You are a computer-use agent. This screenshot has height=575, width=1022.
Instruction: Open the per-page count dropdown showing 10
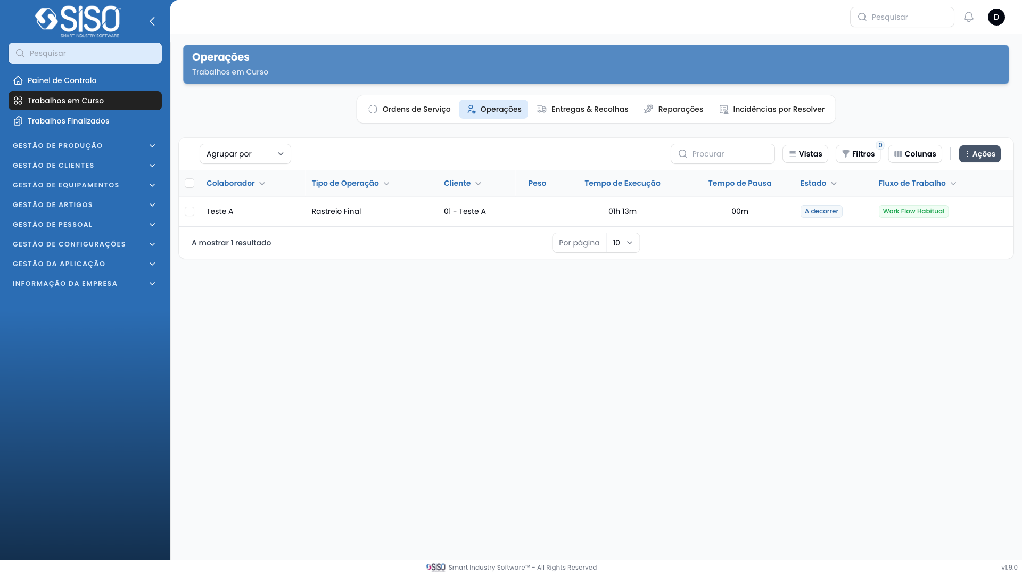click(x=622, y=243)
